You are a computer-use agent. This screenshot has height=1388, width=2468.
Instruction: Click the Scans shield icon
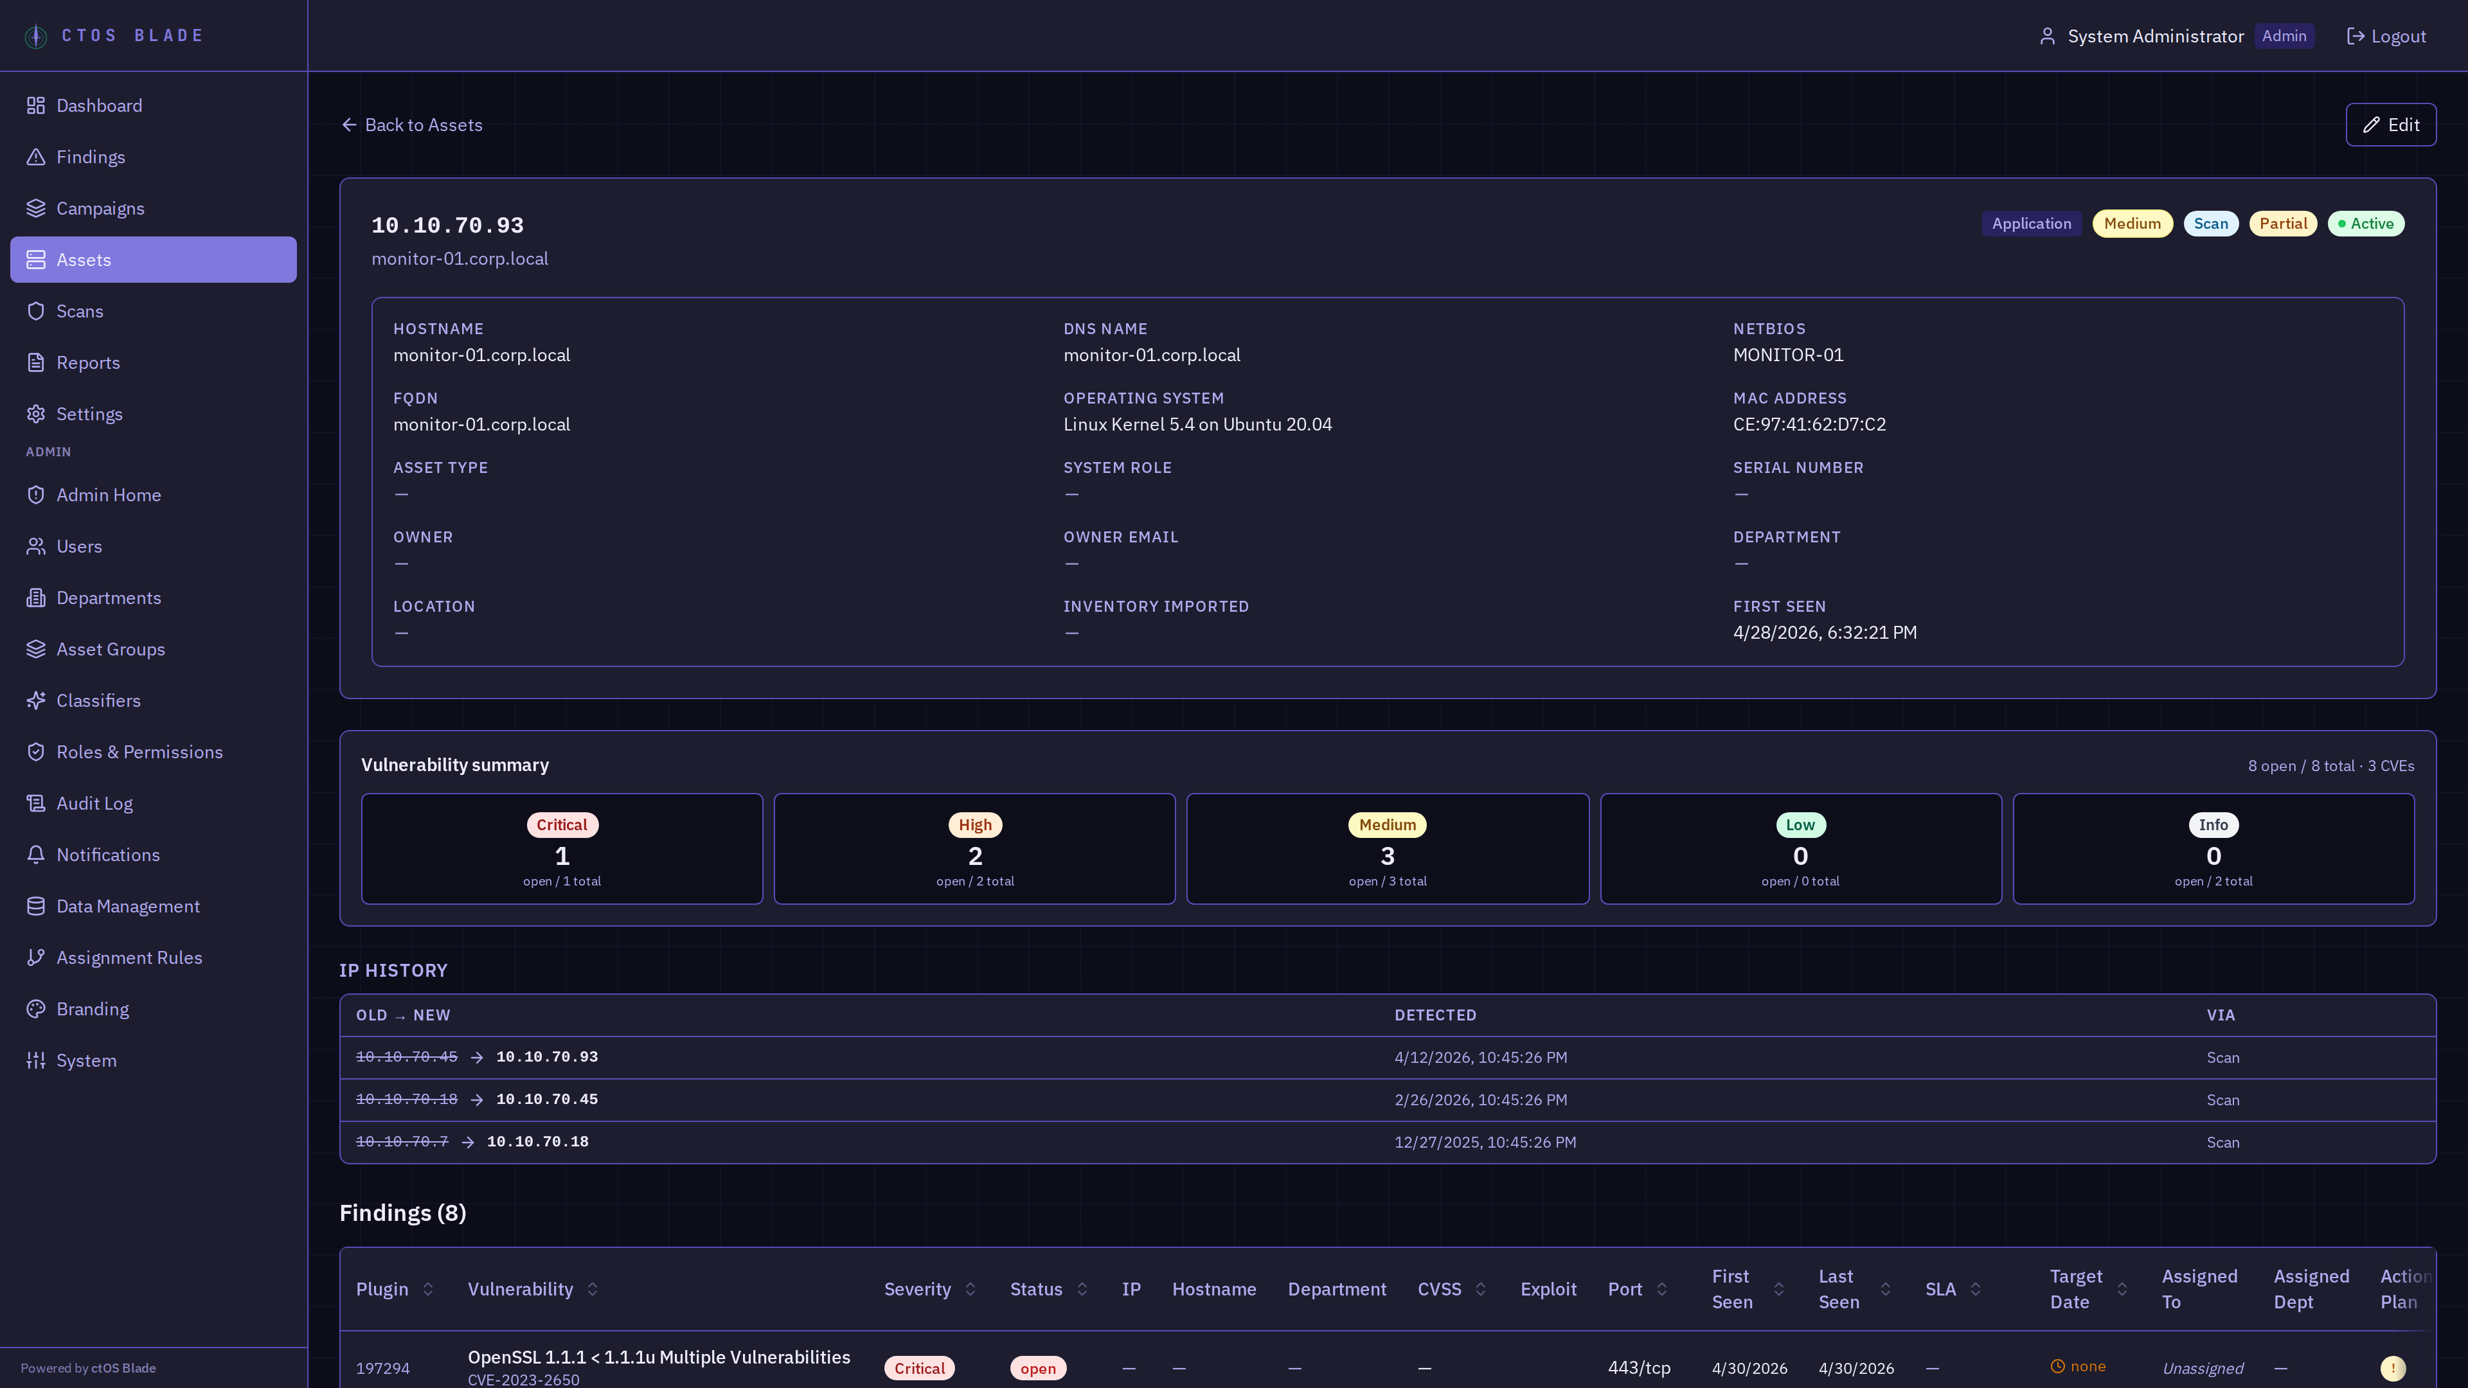[35, 311]
